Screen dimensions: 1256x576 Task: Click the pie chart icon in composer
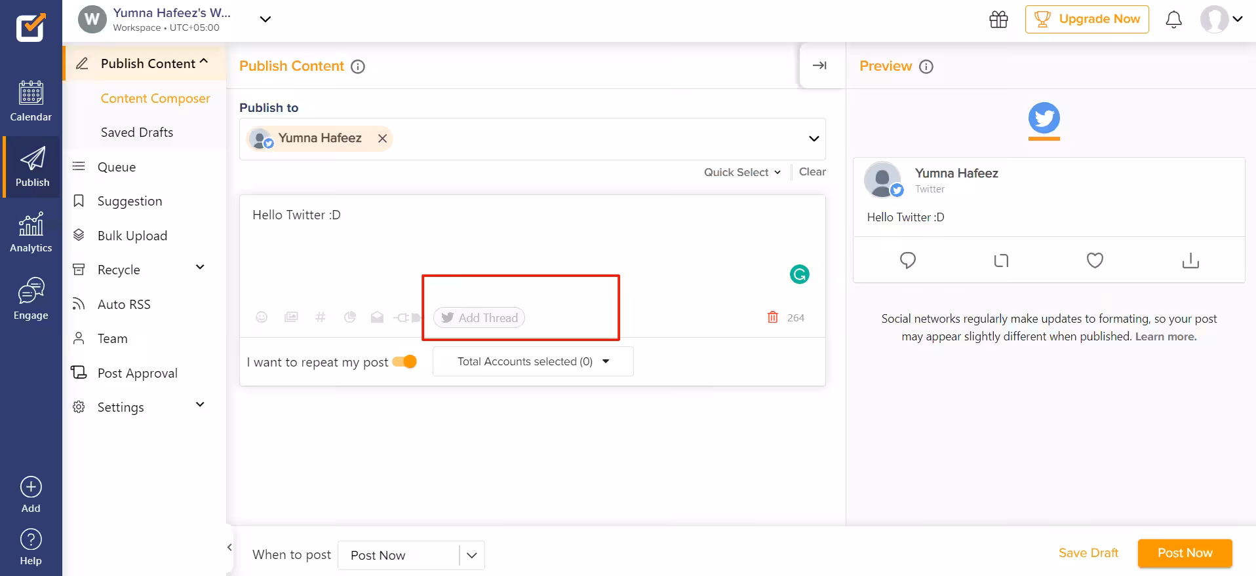pos(350,317)
